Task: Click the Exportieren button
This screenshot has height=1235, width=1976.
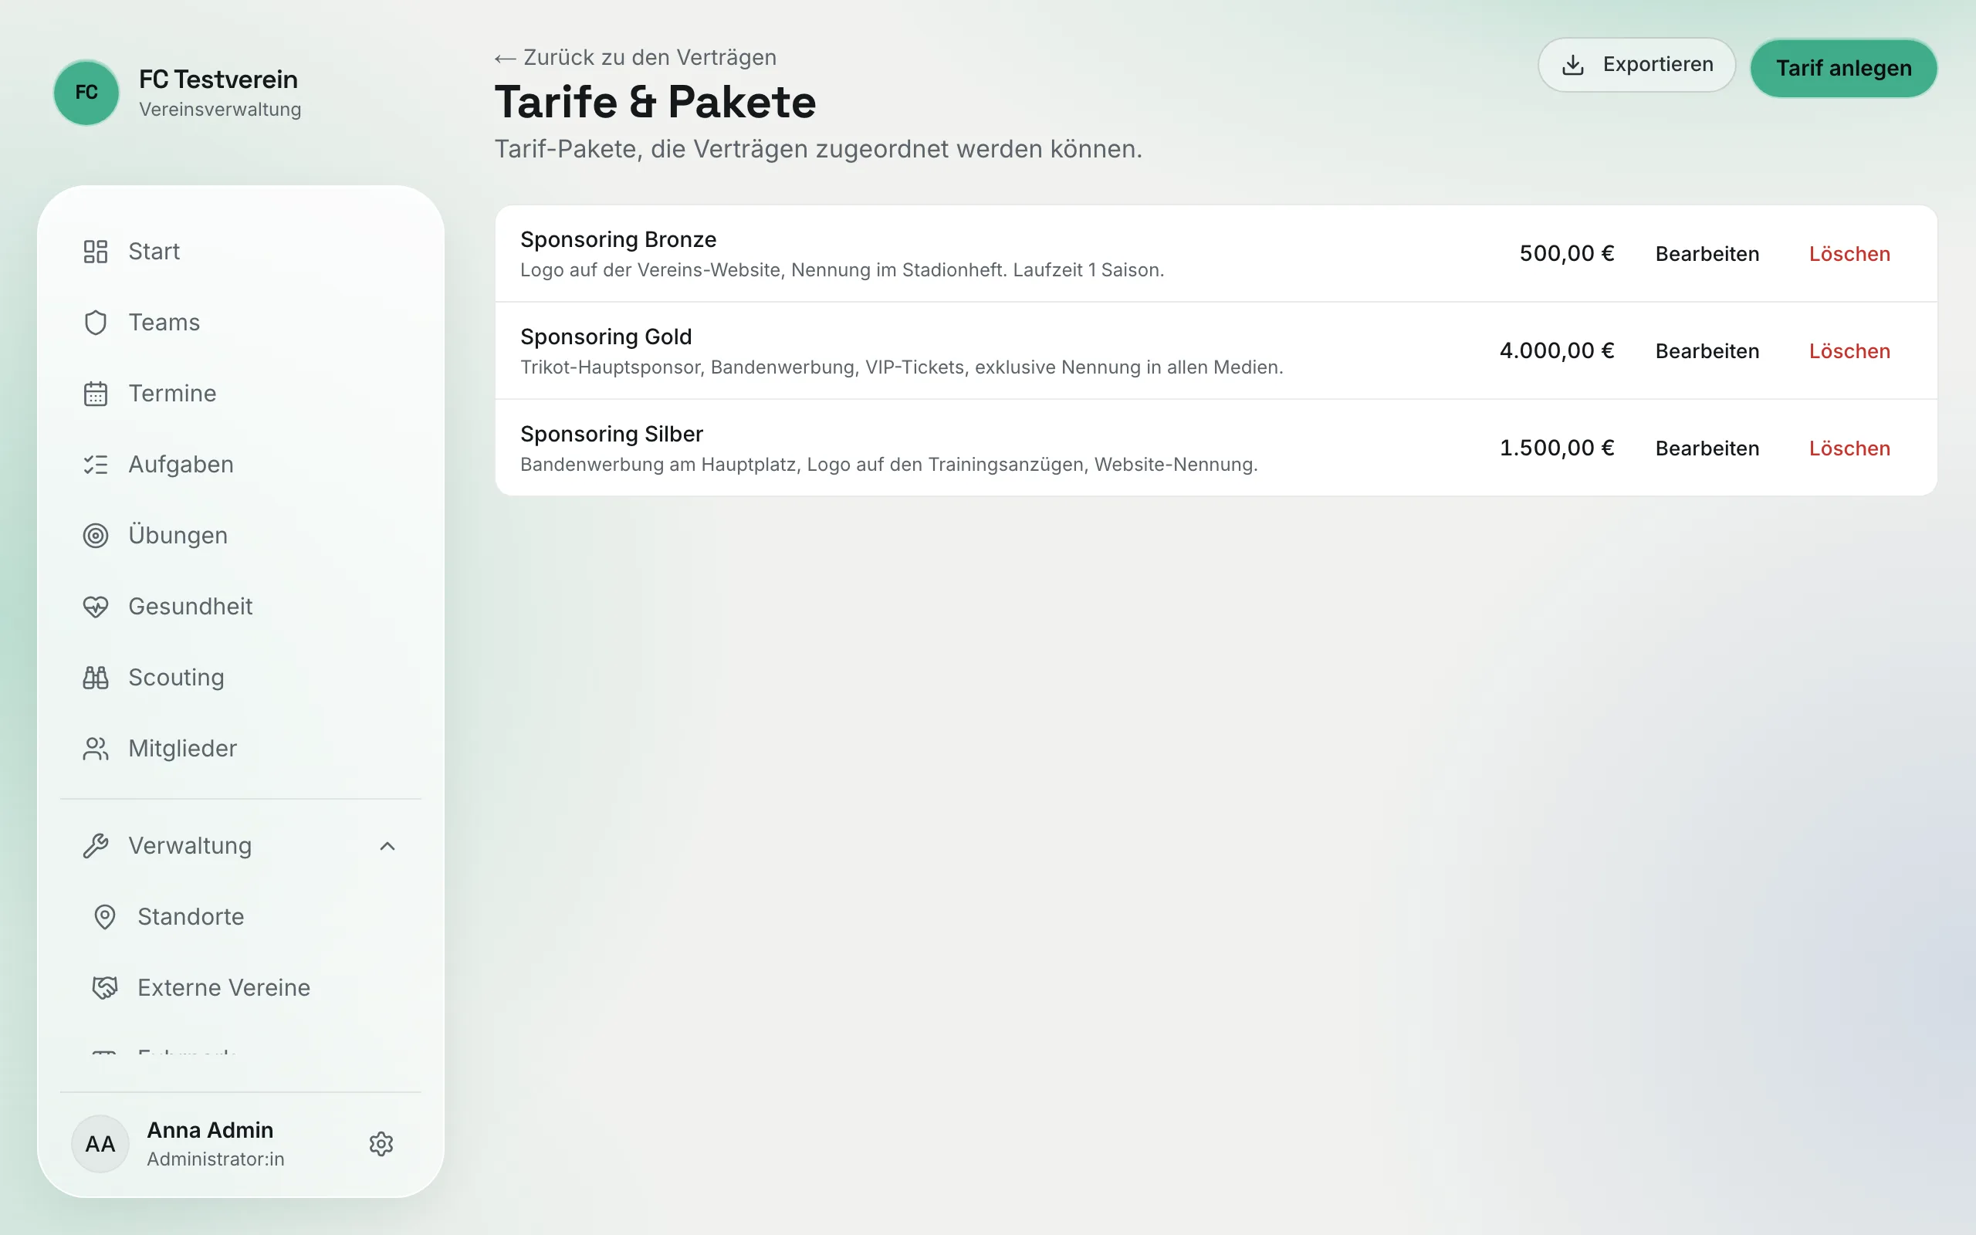Action: click(x=1636, y=65)
